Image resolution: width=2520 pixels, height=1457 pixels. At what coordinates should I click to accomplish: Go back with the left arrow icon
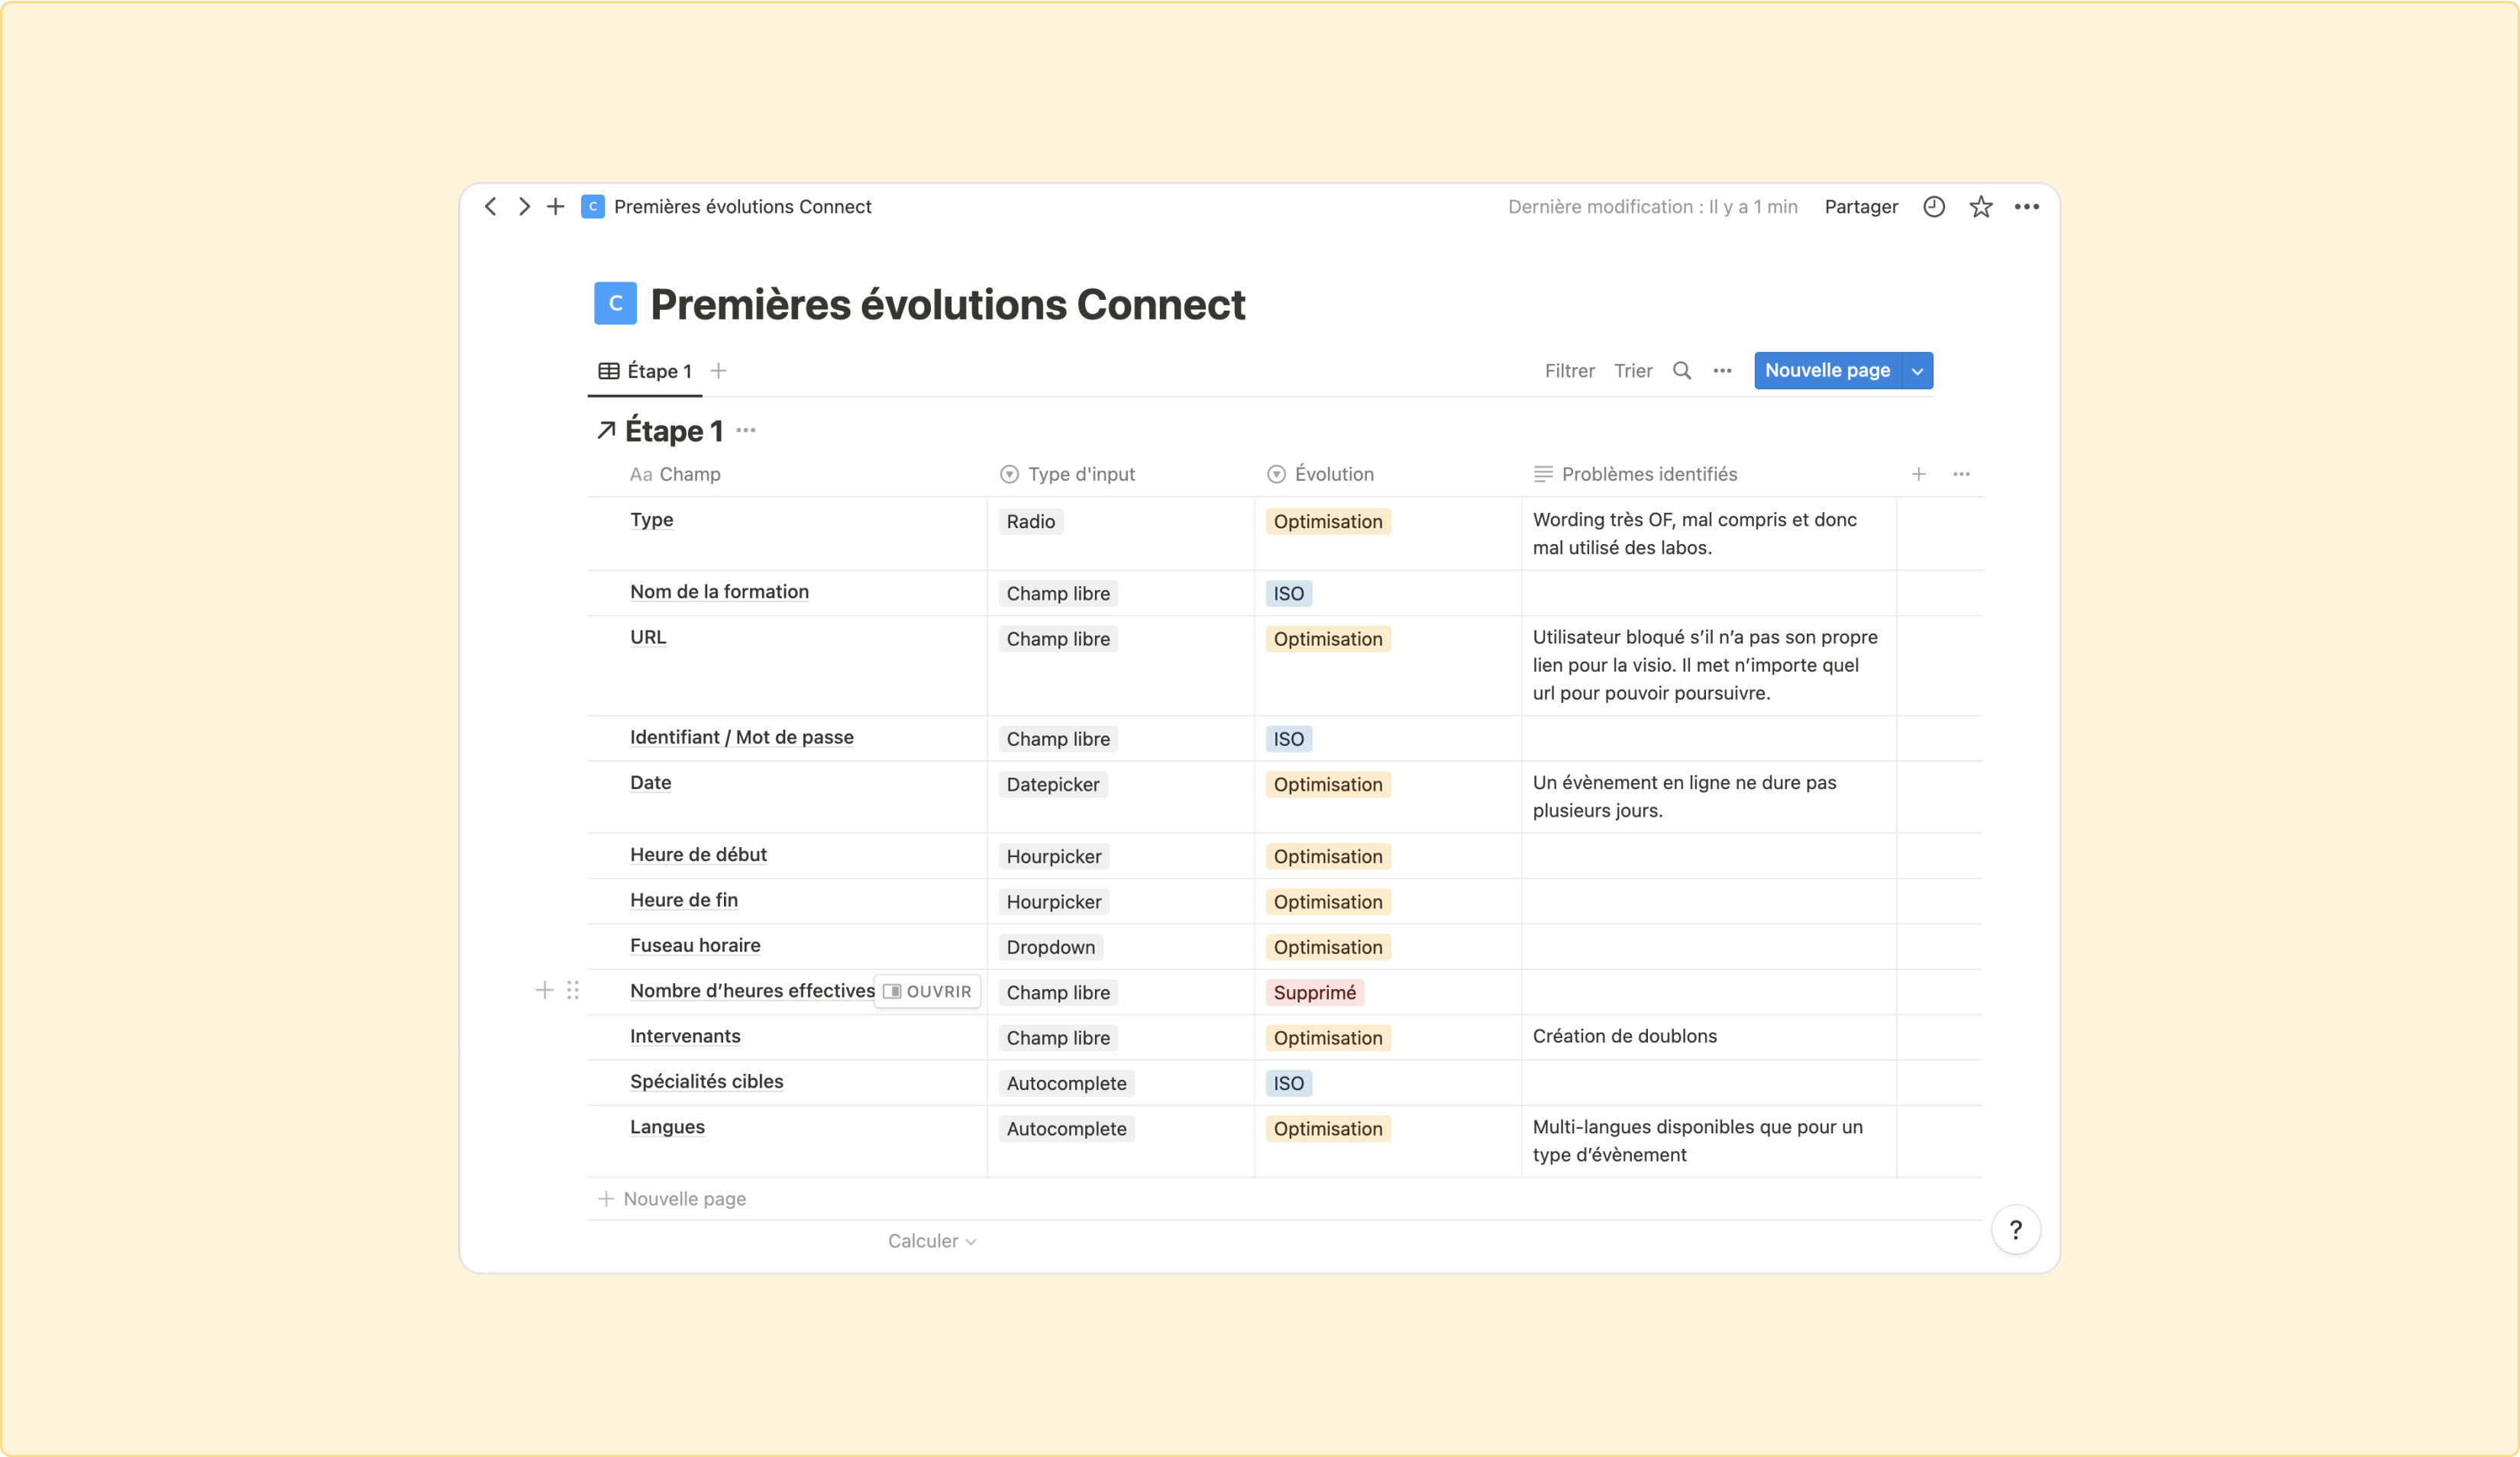(490, 206)
